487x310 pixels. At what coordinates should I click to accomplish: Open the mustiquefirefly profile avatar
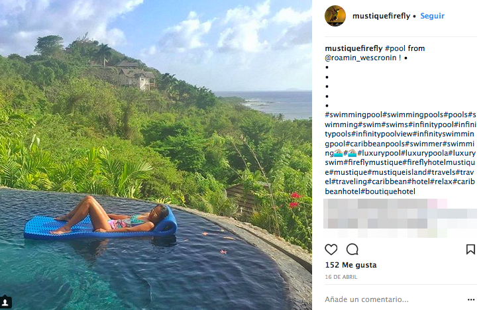pyautogui.click(x=335, y=16)
